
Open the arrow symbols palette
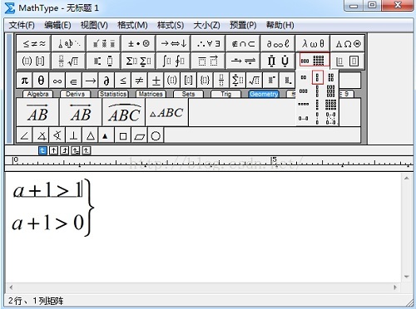[x=173, y=43]
